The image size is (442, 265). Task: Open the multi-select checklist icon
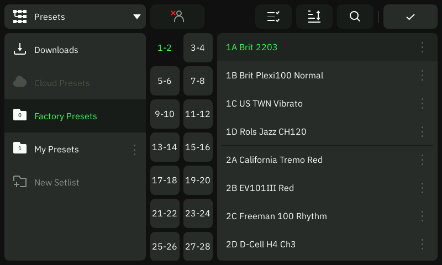pos(273,17)
